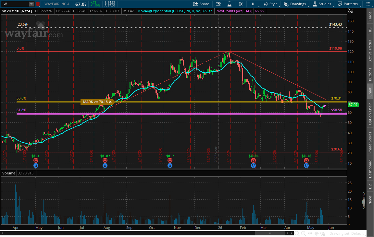Open the Studies dropdown menu
The width and height of the screenshot is (374, 237).
[322, 4]
